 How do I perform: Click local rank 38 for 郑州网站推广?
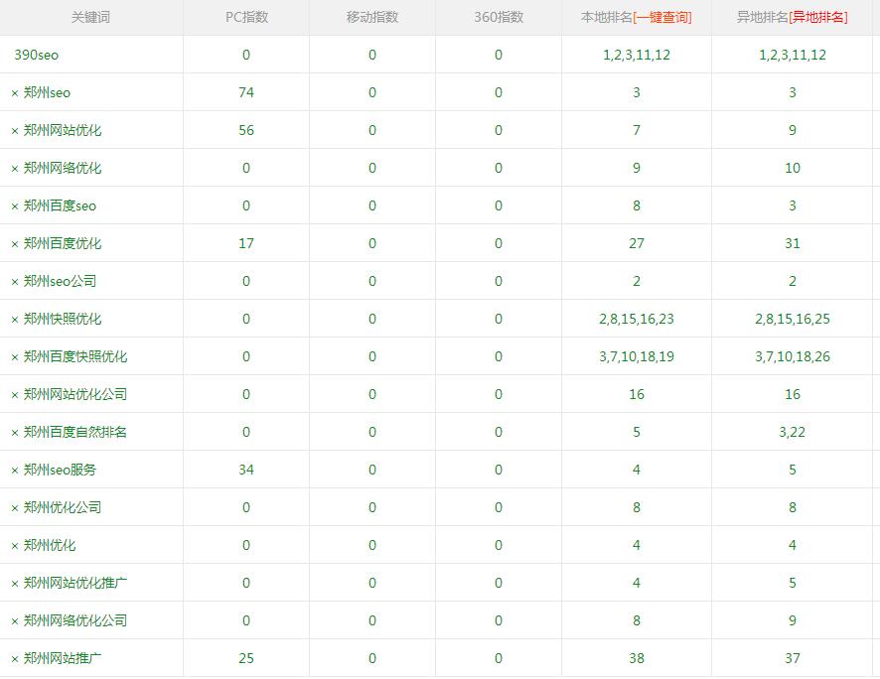click(637, 659)
